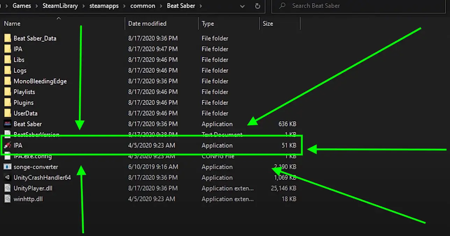
Task: Select the Plugins folder icon
Action: click(7, 102)
